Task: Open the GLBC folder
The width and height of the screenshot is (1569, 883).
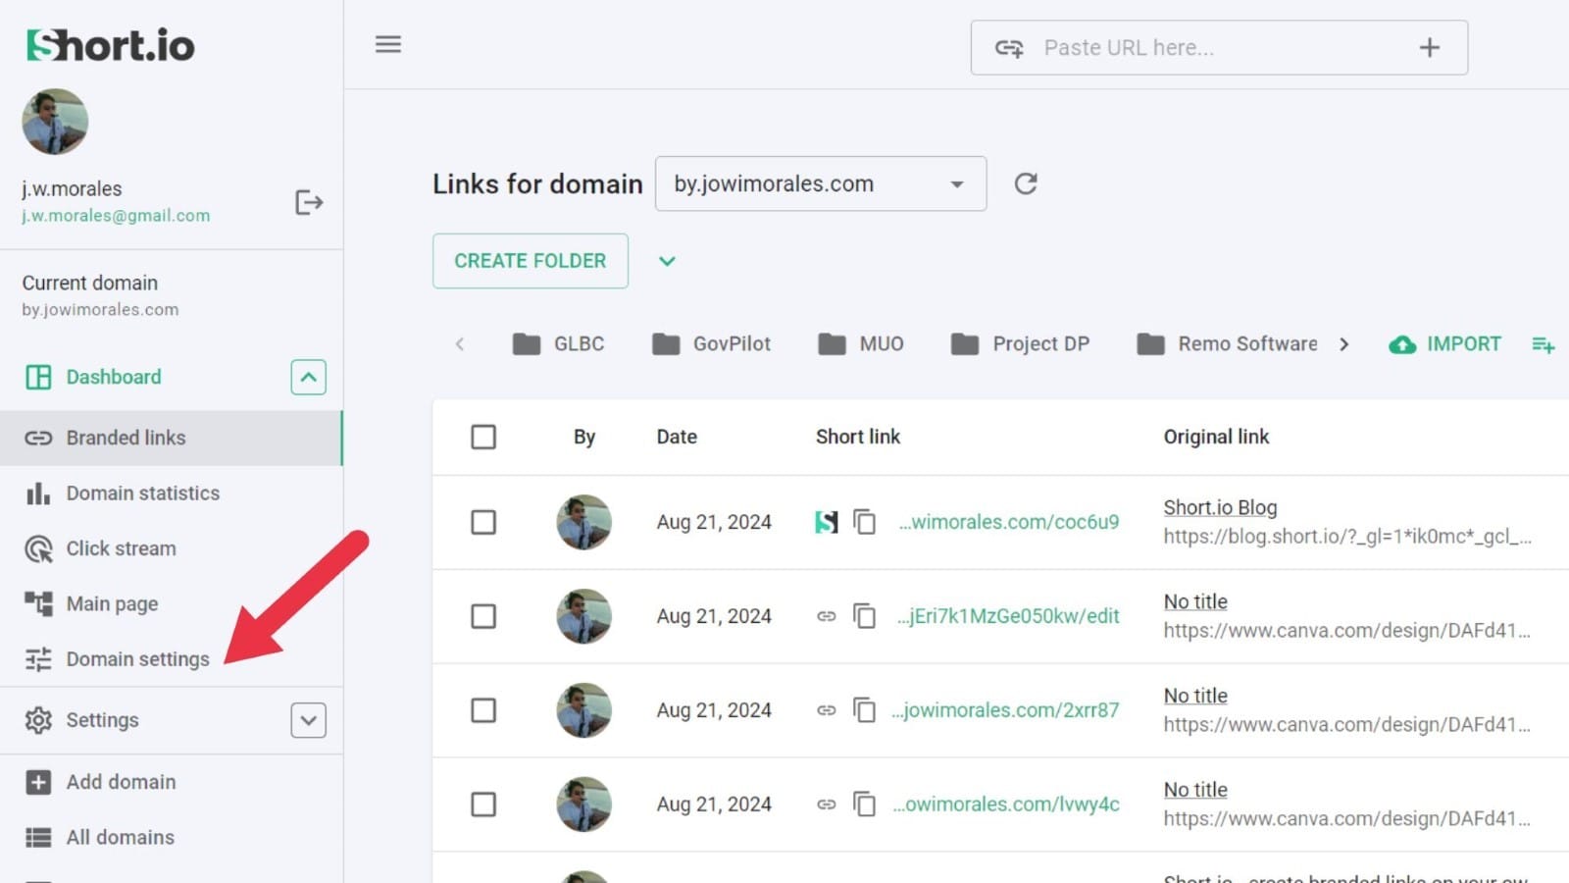Action: 558,344
